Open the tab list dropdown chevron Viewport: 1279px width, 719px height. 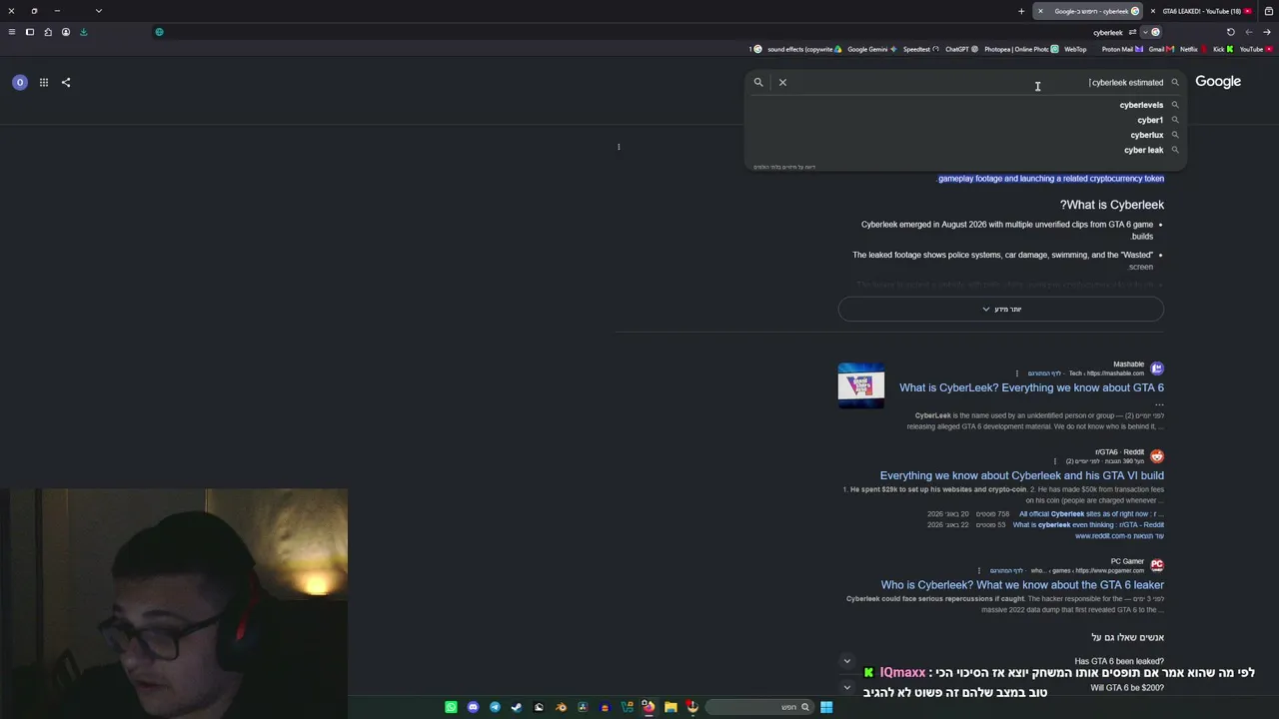[98, 11]
